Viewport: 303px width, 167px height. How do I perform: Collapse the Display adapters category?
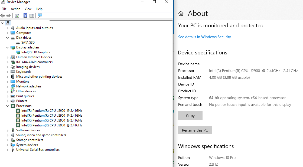click(8, 47)
